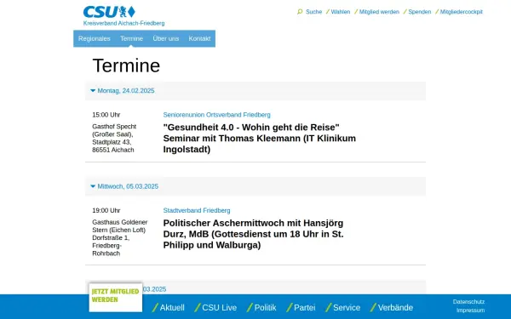Open the Impressum link
This screenshot has width=511, height=319.
(x=470, y=310)
